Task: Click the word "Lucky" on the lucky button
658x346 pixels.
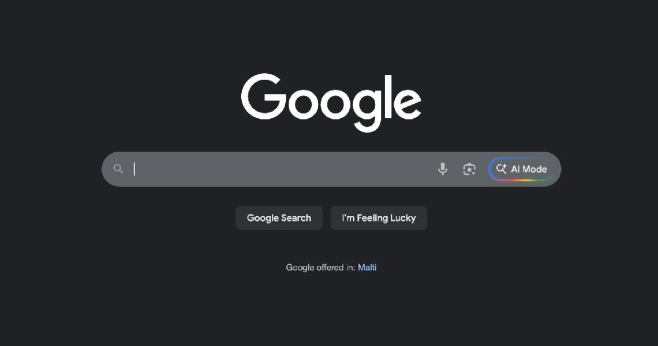Action: [x=403, y=218]
